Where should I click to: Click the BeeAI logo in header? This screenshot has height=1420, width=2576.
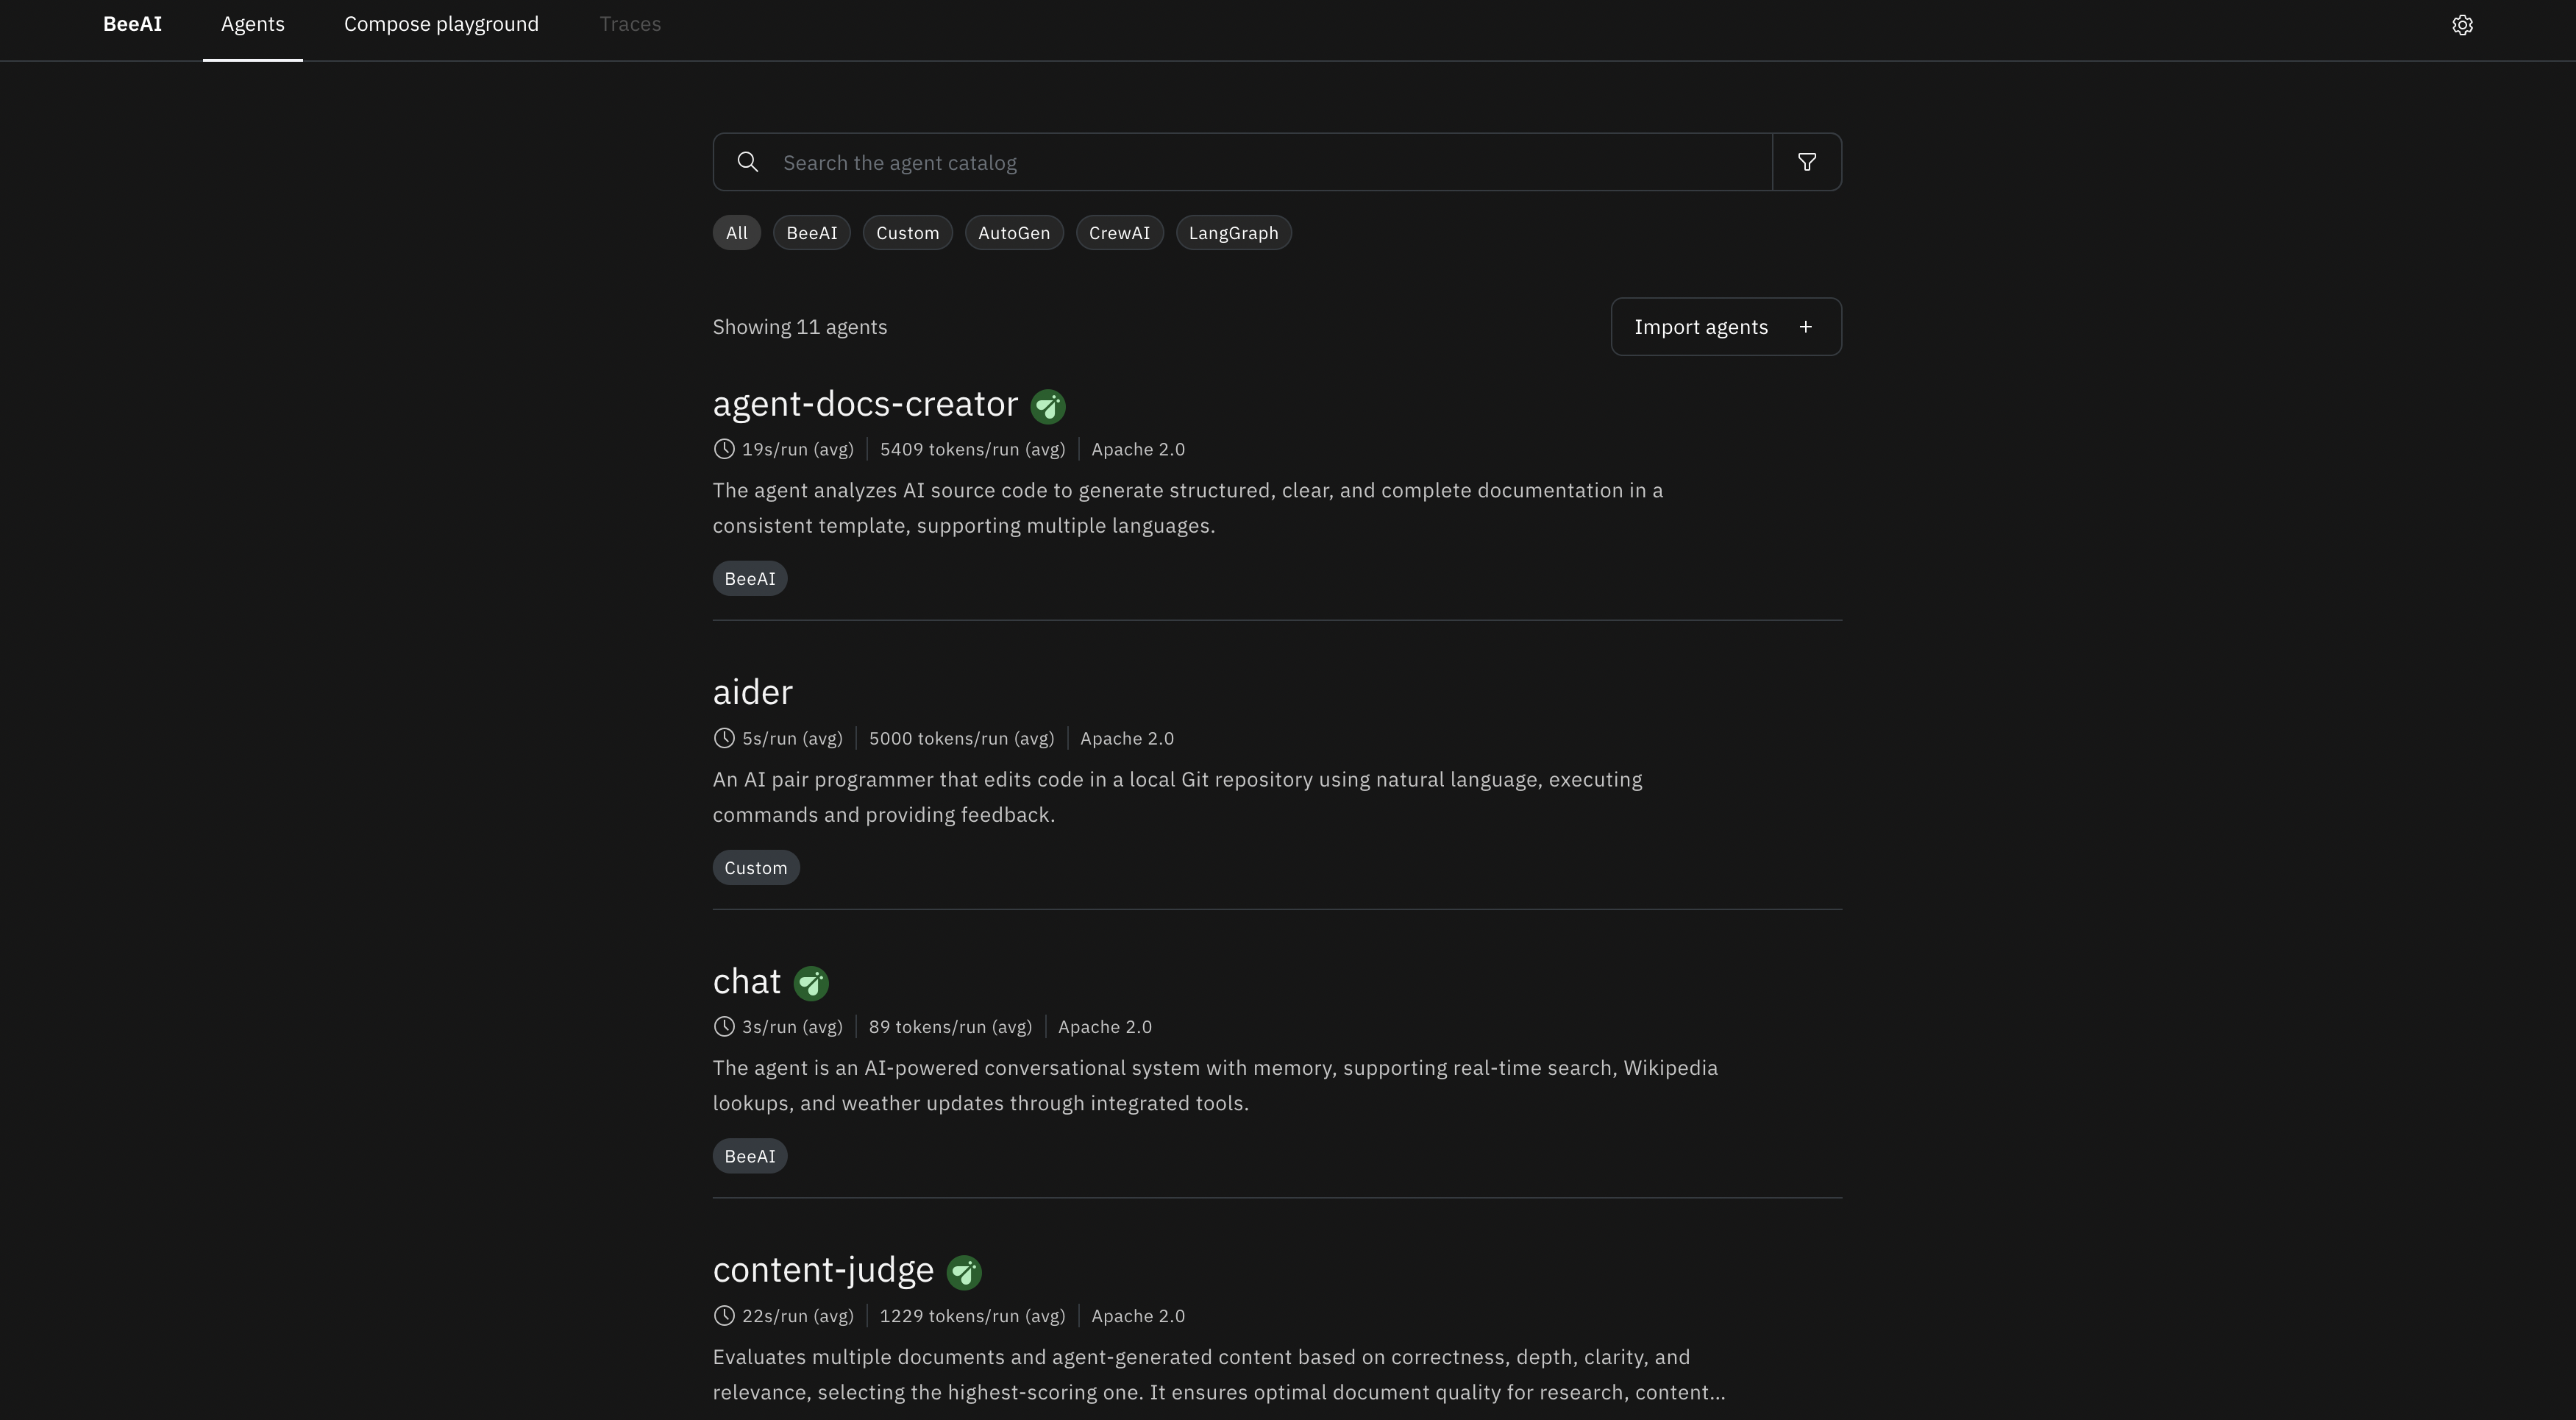click(x=132, y=24)
